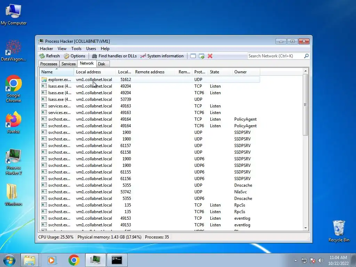Open File Explorer from the taskbar
This screenshot has height=267, width=356.
30,260
